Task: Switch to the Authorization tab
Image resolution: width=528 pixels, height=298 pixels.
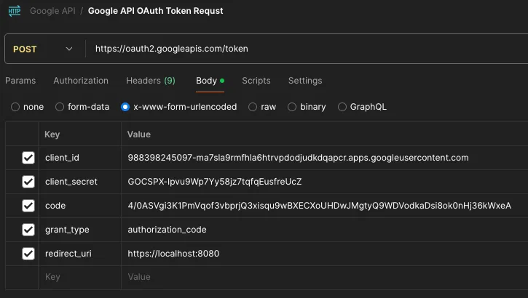Action: [81, 81]
